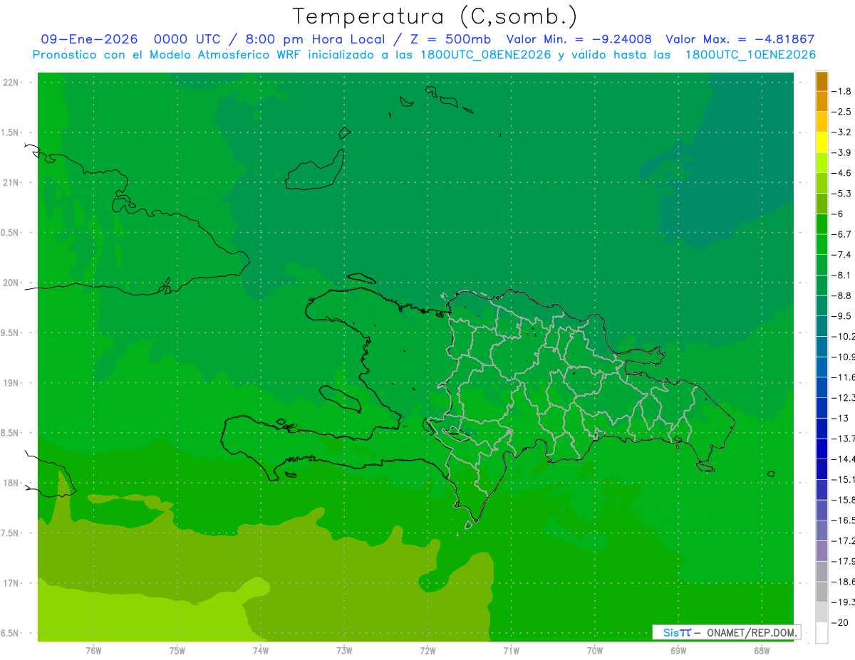Click the "-6" colorbar label

point(839,214)
